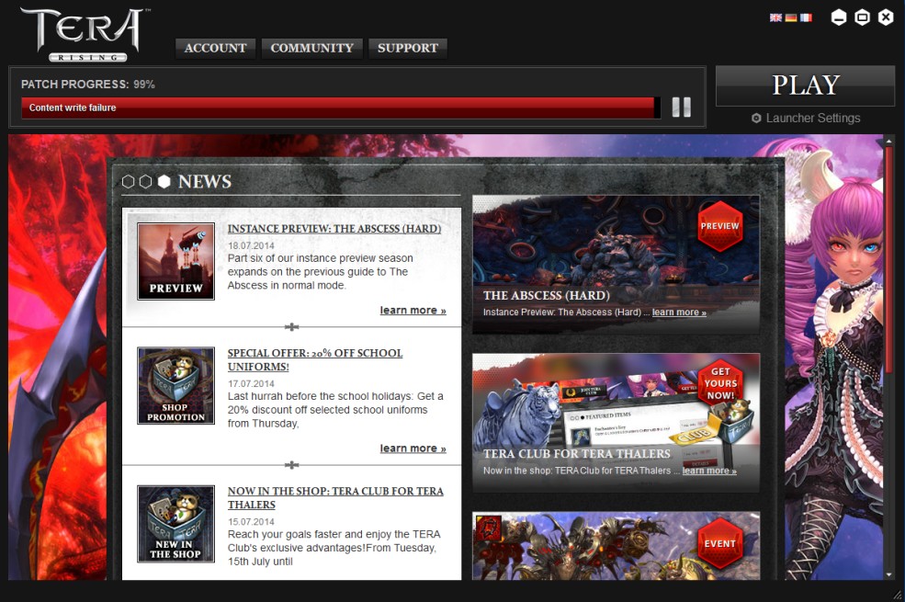
Task: Click learn more in TERA Club banner
Action: click(709, 471)
